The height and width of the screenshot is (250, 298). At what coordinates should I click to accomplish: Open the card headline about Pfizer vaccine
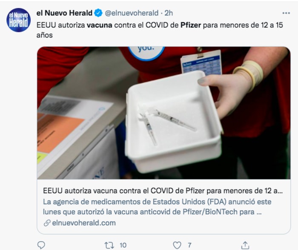point(163,191)
